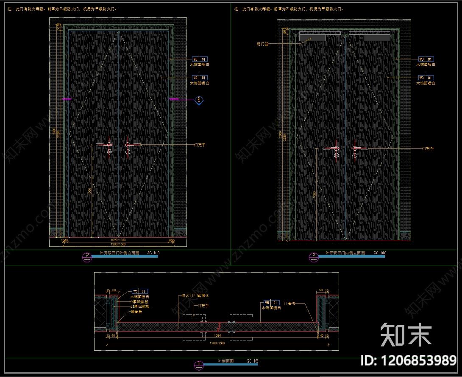Select the SC 1:5 scale text
This screenshot has height=377, width=462.
tap(253, 361)
